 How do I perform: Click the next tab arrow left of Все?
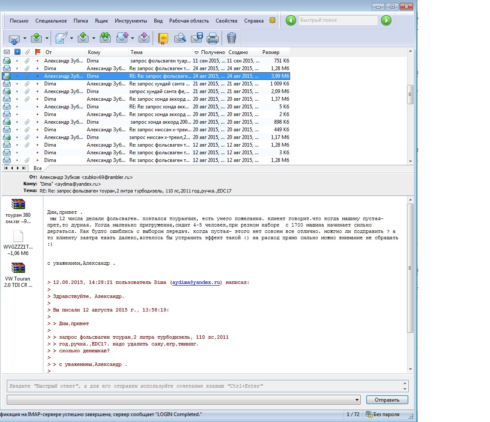point(18,168)
